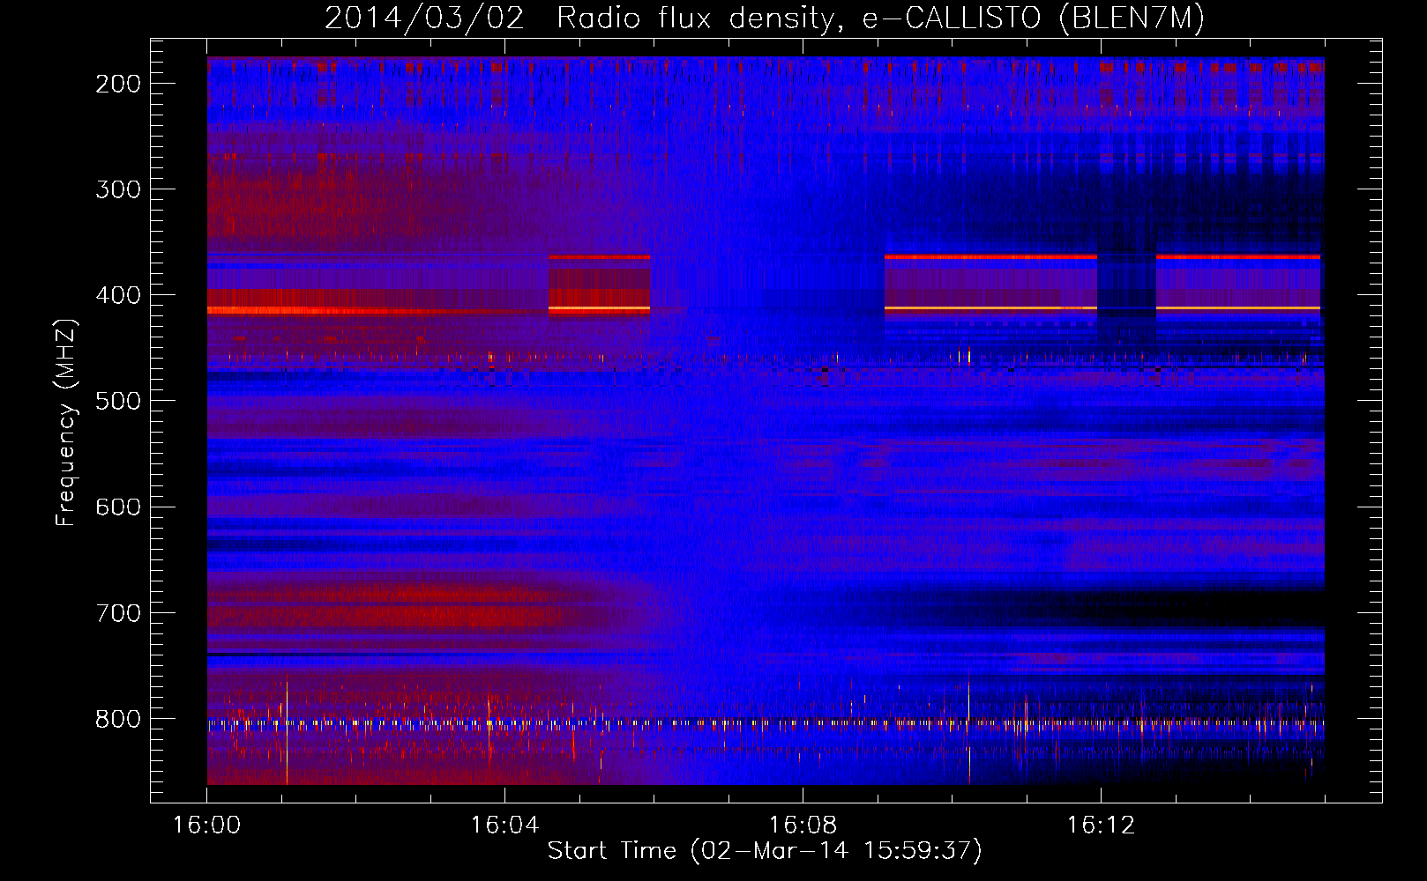
Task: Select the 800 frequency tick label
Action: pyautogui.click(x=118, y=718)
